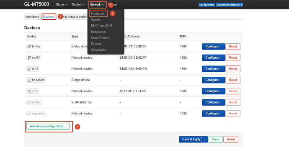Click the eth0.2 device icon badge
289x161 pixels.
[34, 102]
